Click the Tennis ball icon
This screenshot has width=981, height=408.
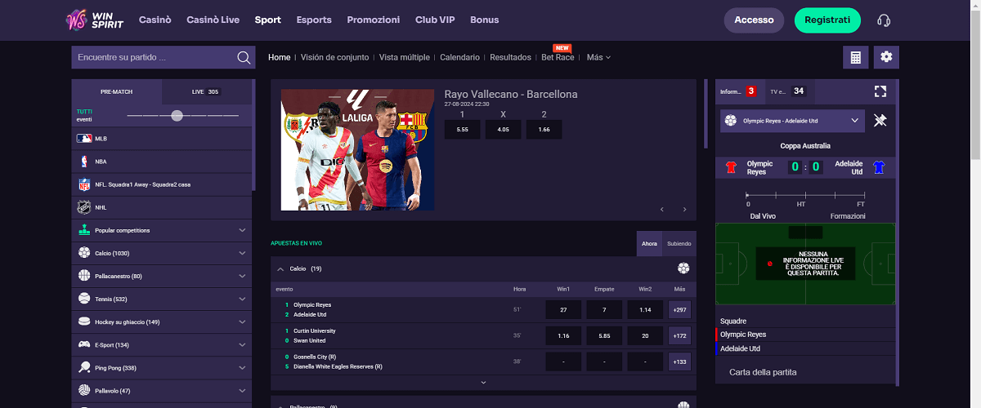click(83, 299)
